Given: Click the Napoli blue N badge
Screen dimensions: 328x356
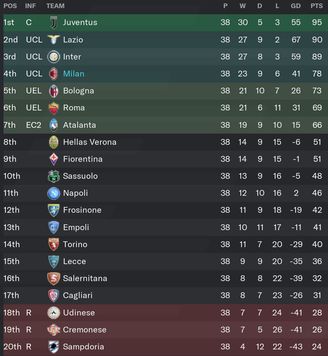Looking at the screenshot, I should click(x=54, y=193).
